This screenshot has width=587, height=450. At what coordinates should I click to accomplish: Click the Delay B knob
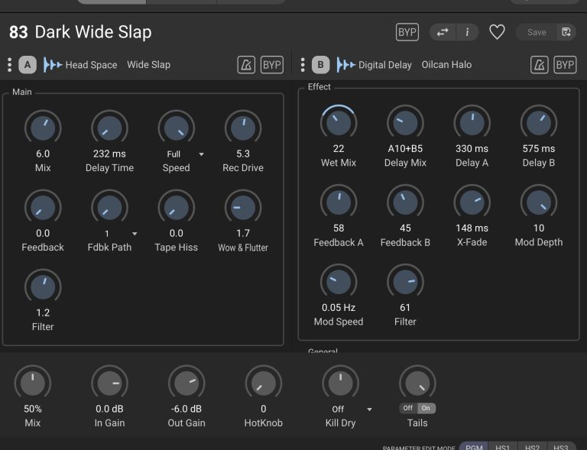click(x=539, y=123)
